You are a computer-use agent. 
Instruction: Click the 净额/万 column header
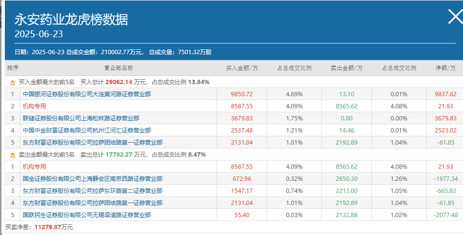(445, 68)
